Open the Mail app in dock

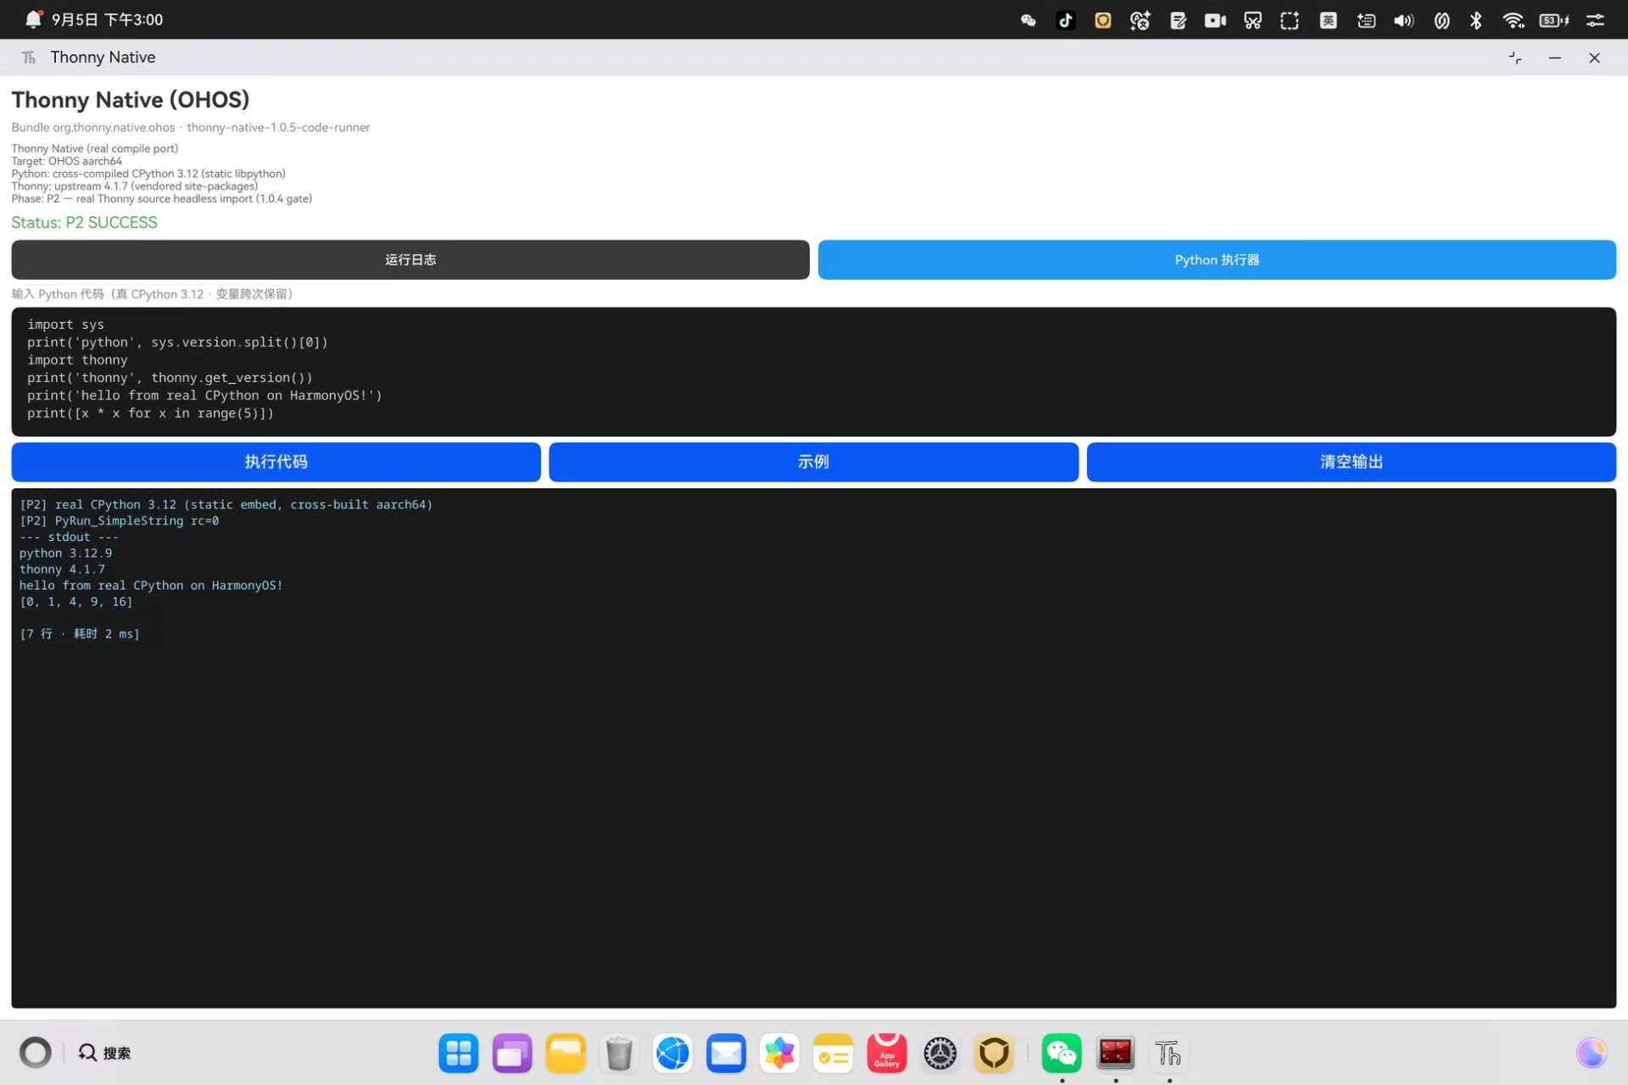point(726,1053)
